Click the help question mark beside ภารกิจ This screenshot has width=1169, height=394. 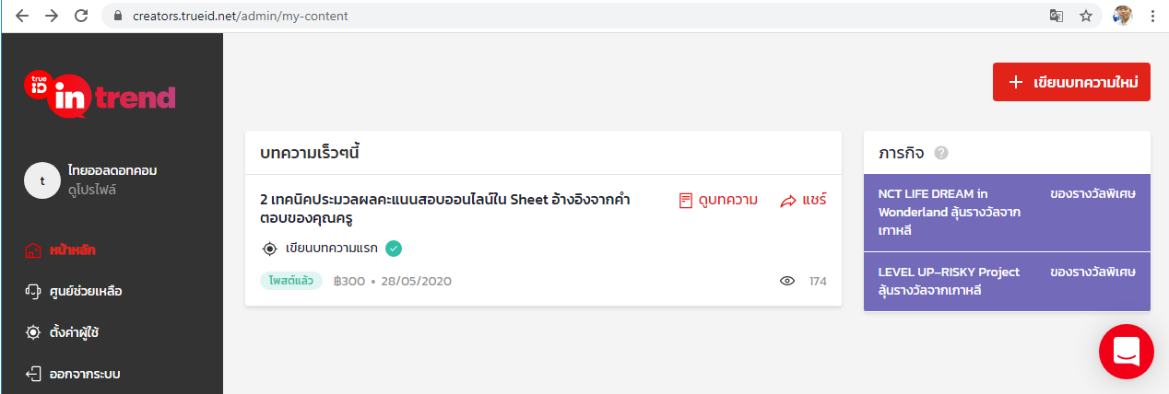tap(941, 153)
